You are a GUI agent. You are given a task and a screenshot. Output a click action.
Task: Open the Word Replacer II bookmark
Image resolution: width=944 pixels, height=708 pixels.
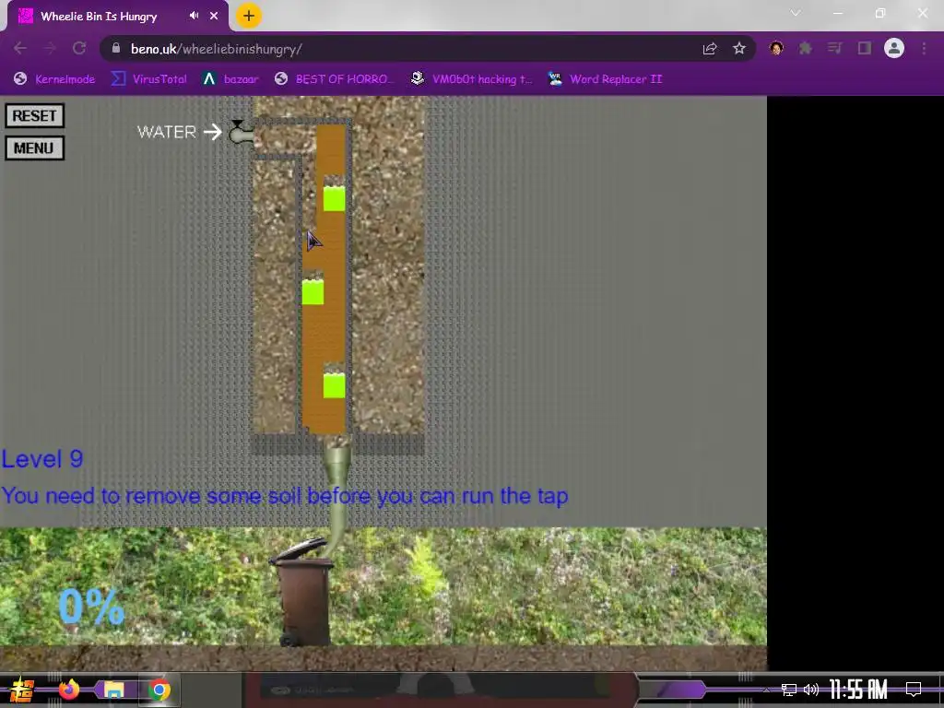tap(605, 79)
